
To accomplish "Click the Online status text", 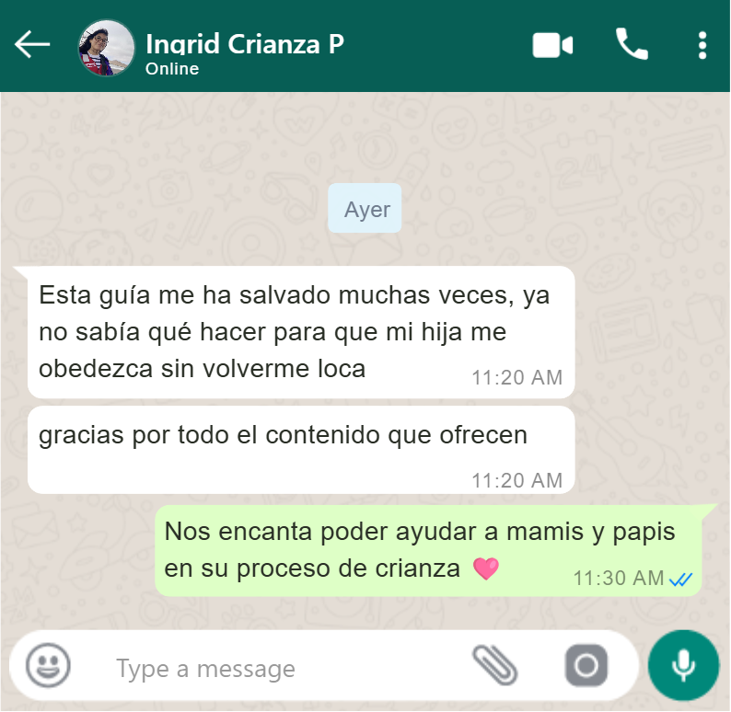I will point(172,69).
